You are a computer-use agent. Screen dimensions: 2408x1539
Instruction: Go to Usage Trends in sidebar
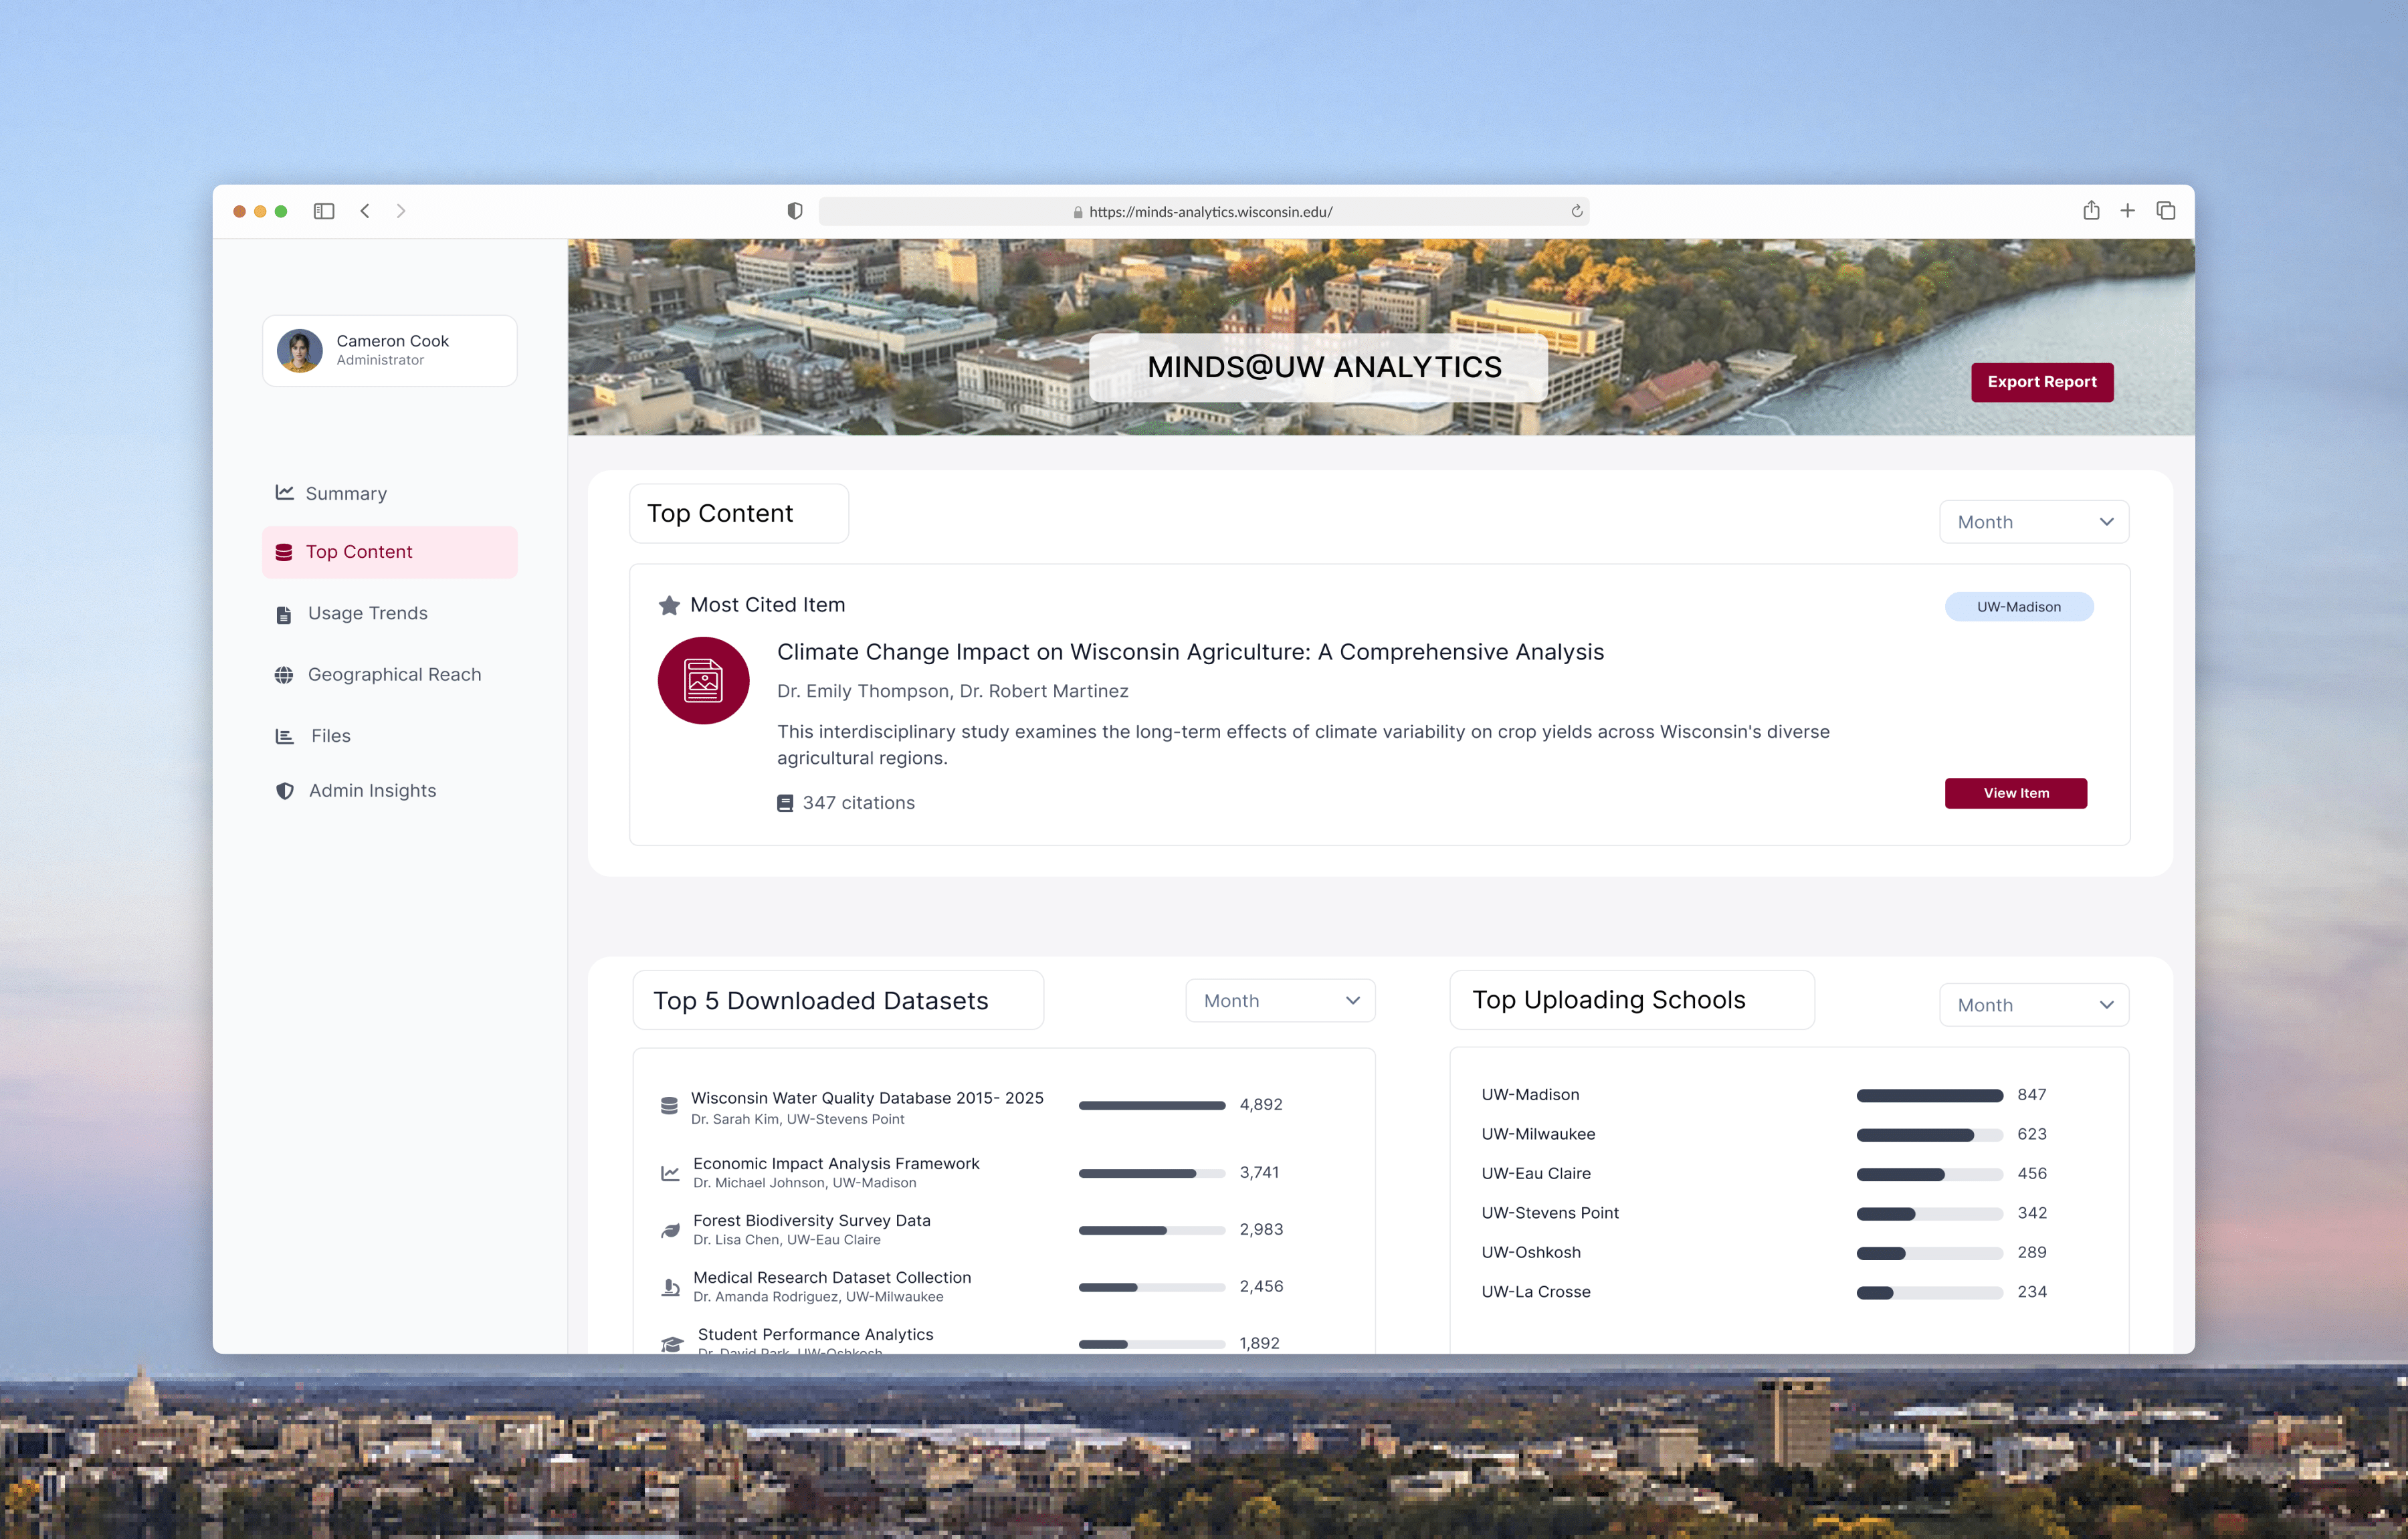coord(367,614)
